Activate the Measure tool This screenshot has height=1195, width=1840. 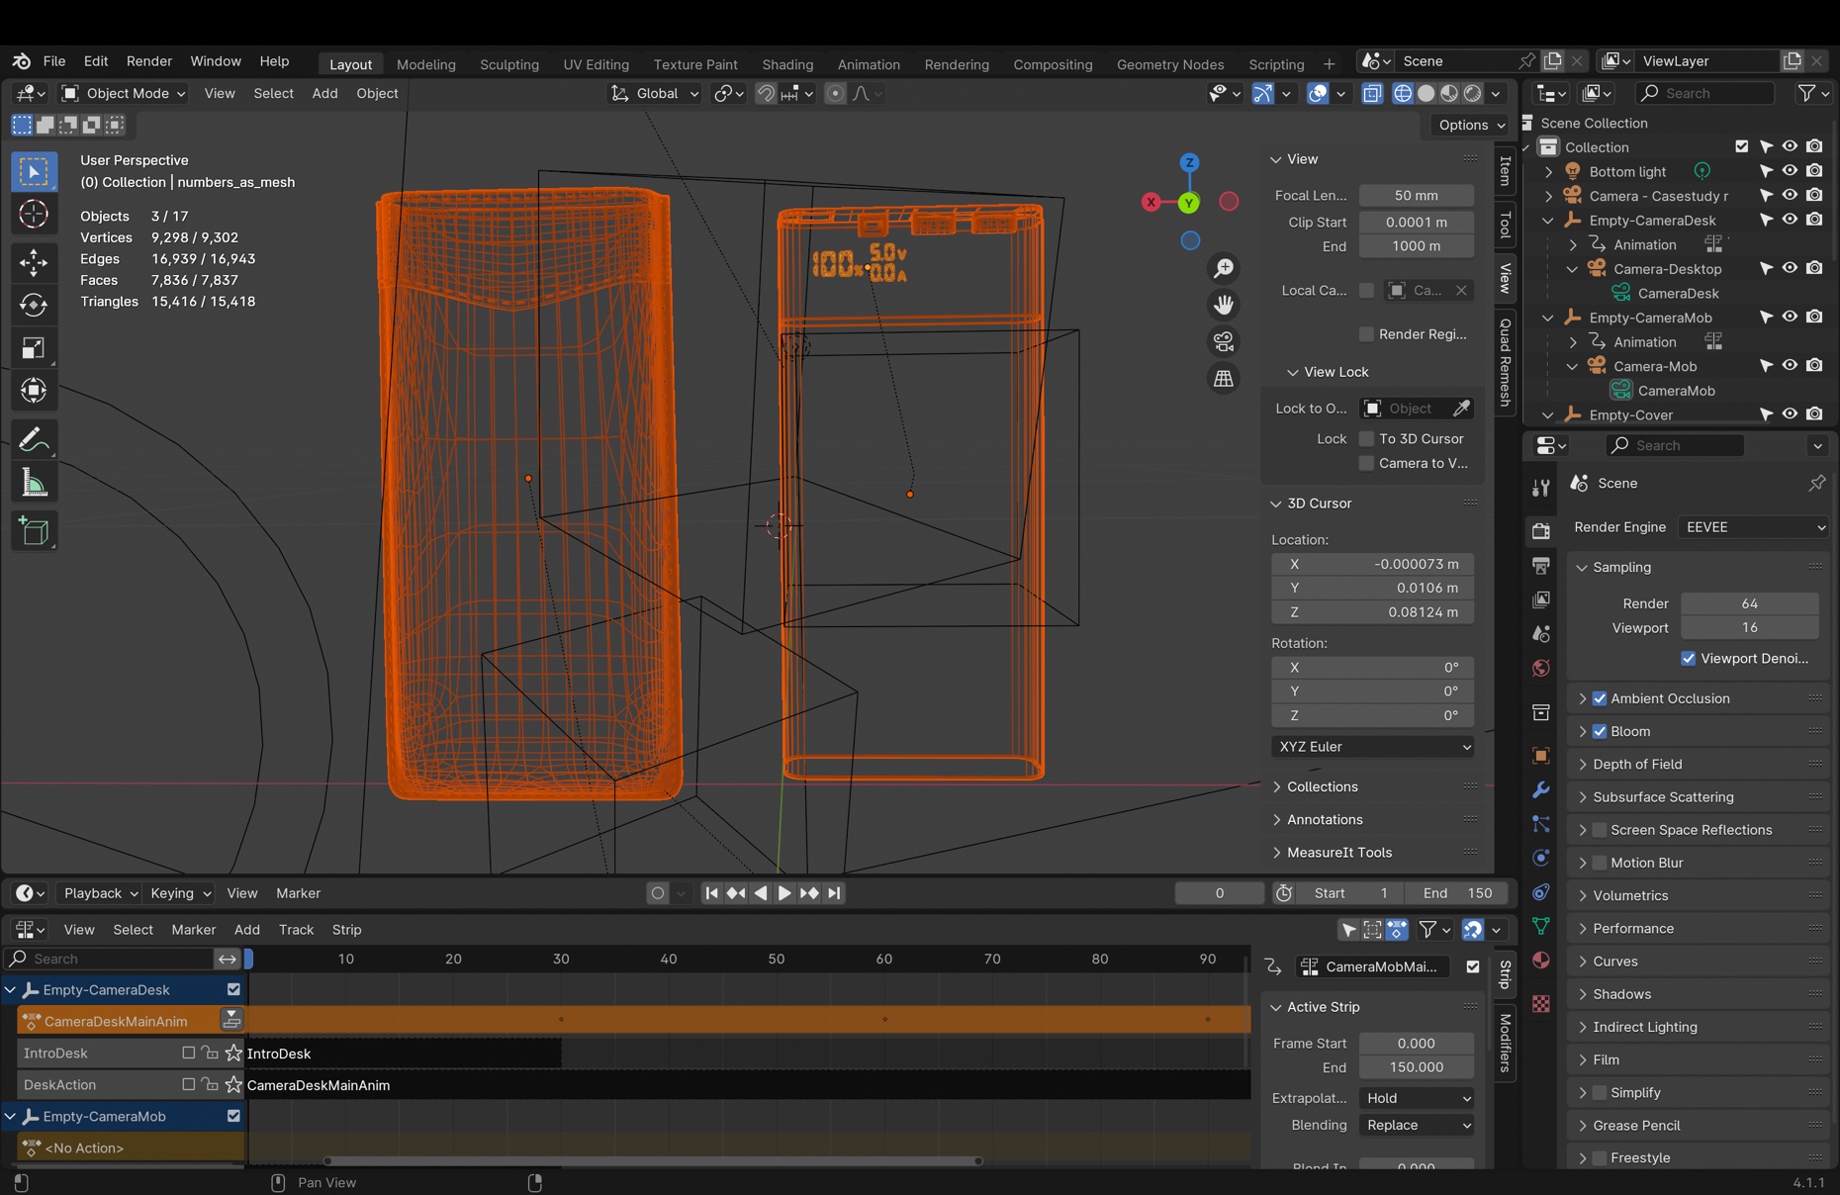[34, 484]
